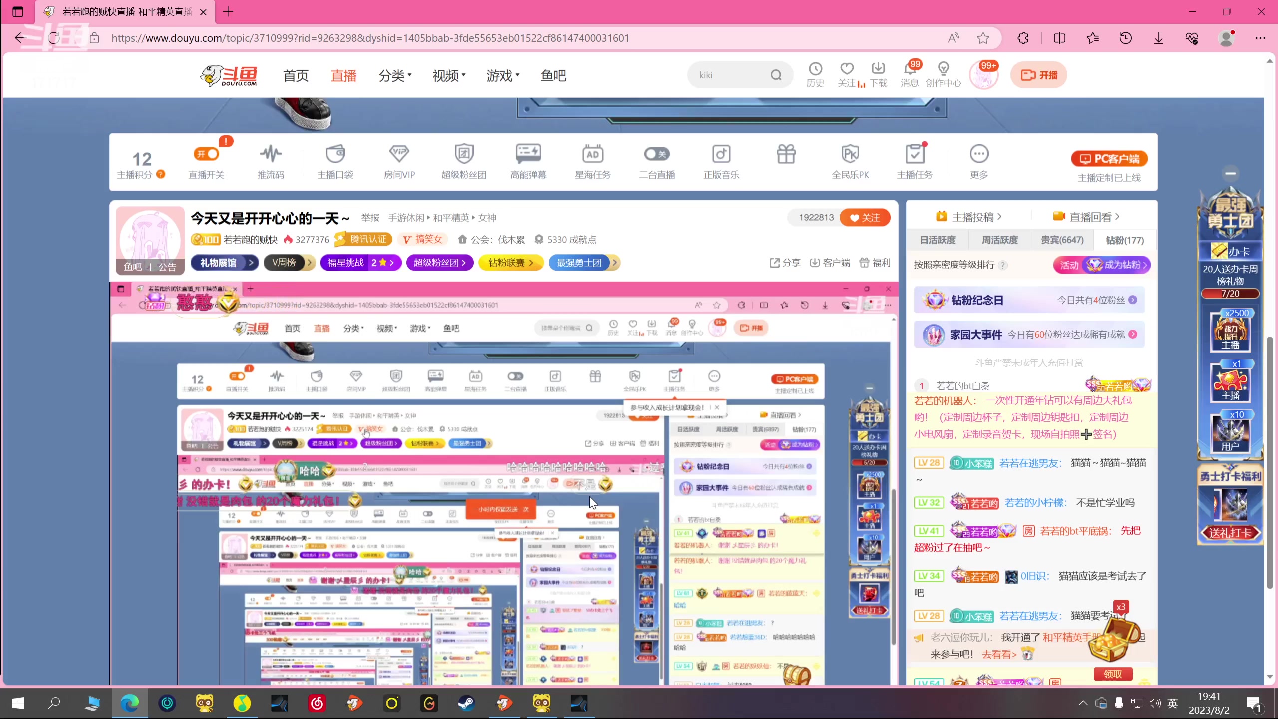1278x719 pixels.
Task: Click the kiki search input field
Action: [729, 75]
